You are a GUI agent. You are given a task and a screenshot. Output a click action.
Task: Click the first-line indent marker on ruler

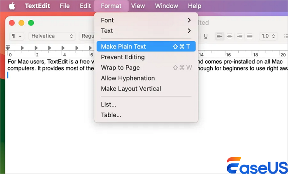pos(8,46)
